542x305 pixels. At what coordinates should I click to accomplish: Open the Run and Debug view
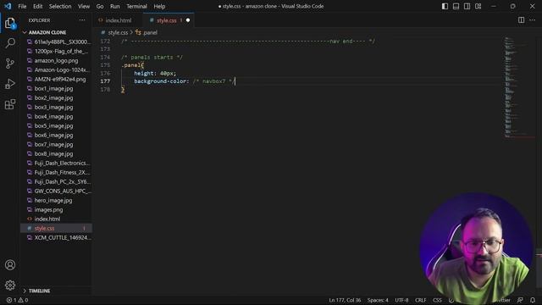10,84
